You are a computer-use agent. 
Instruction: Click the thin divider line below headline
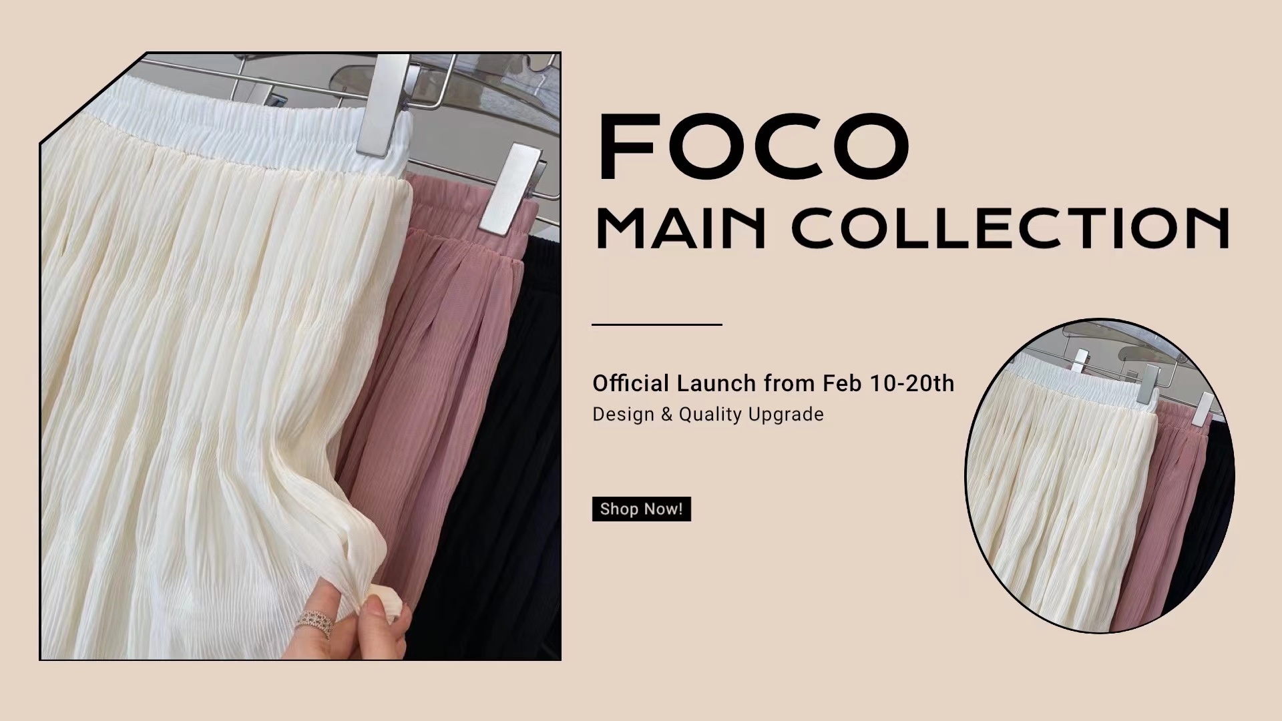657,324
